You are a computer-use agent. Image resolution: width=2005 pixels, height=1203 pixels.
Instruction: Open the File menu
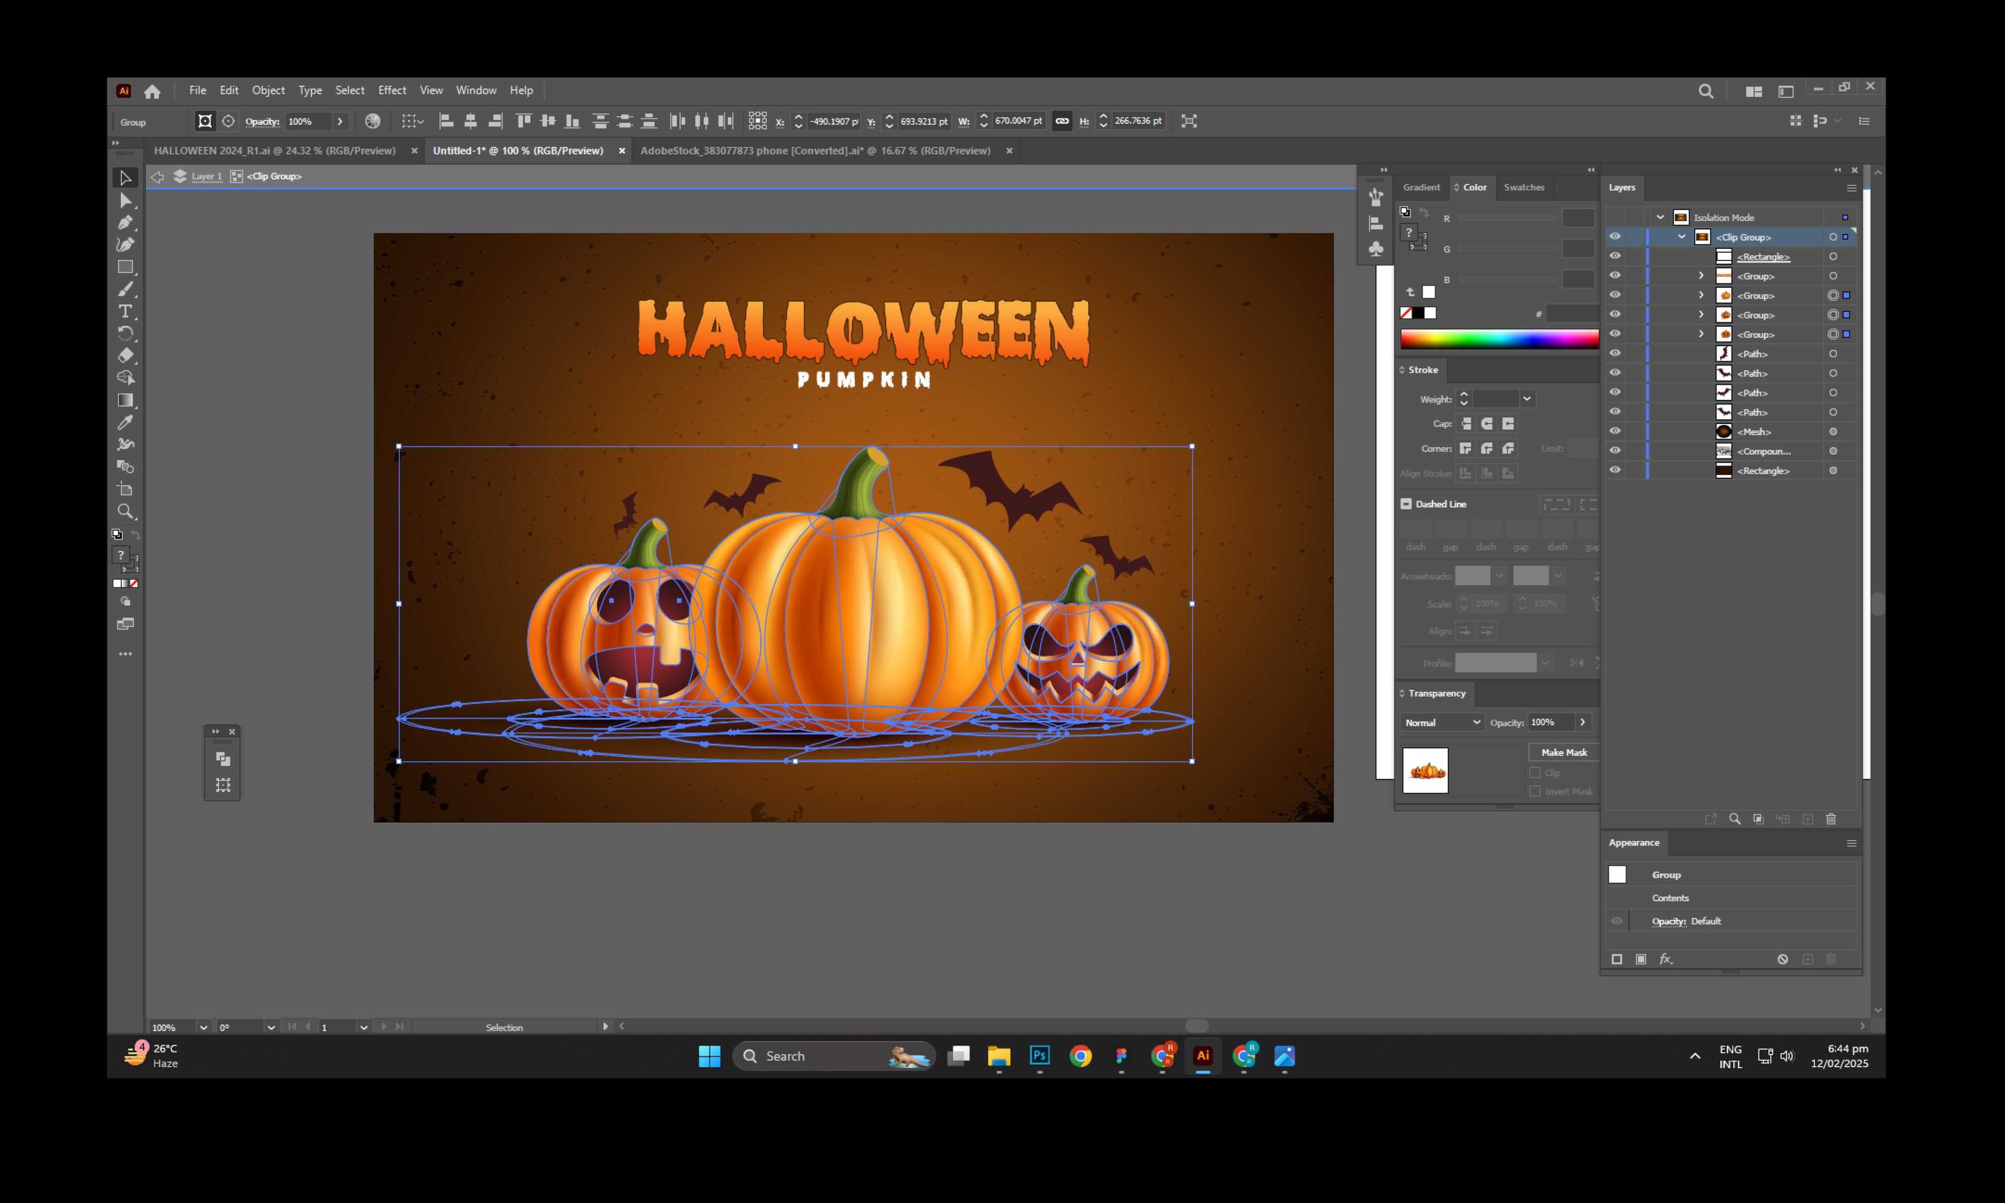198,90
